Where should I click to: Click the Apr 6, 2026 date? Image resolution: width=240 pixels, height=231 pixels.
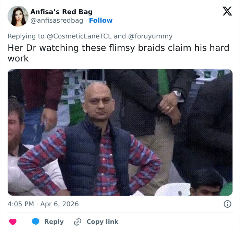point(59,204)
